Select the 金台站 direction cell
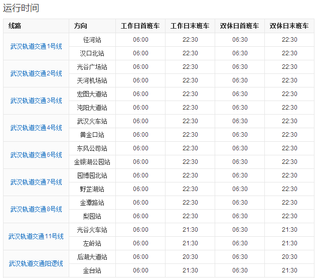316x278 pixels. 92,270
